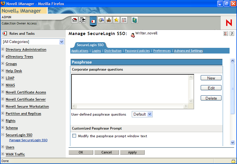Click the Exit door icon in toolbar

point(82,20)
